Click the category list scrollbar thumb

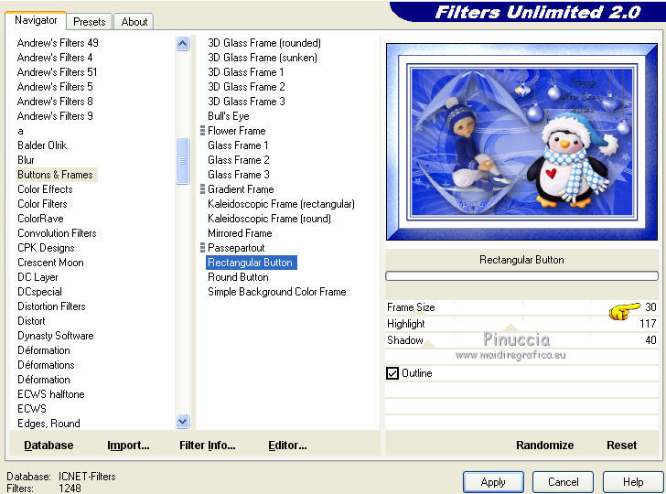[183, 161]
